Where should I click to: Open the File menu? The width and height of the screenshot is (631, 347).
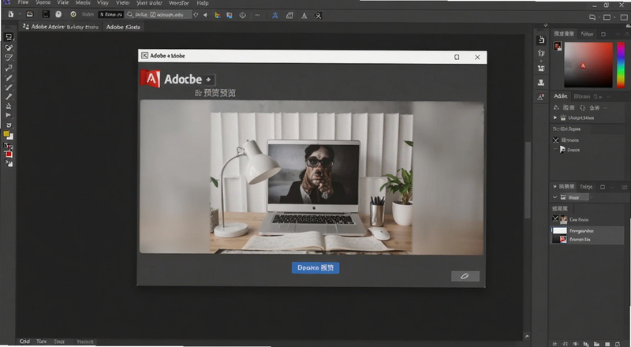(23, 2)
